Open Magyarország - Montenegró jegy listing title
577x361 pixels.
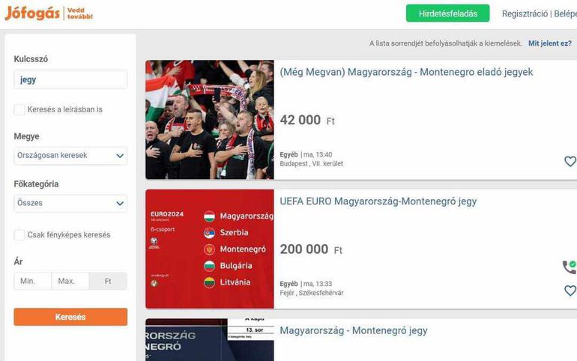coord(354,330)
